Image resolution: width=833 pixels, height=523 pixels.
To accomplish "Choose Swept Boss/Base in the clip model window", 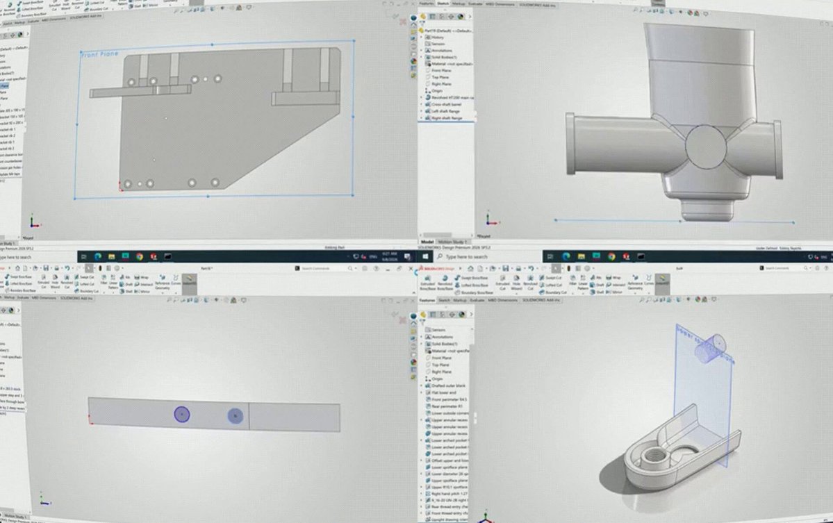I will pyautogui.click(x=472, y=278).
